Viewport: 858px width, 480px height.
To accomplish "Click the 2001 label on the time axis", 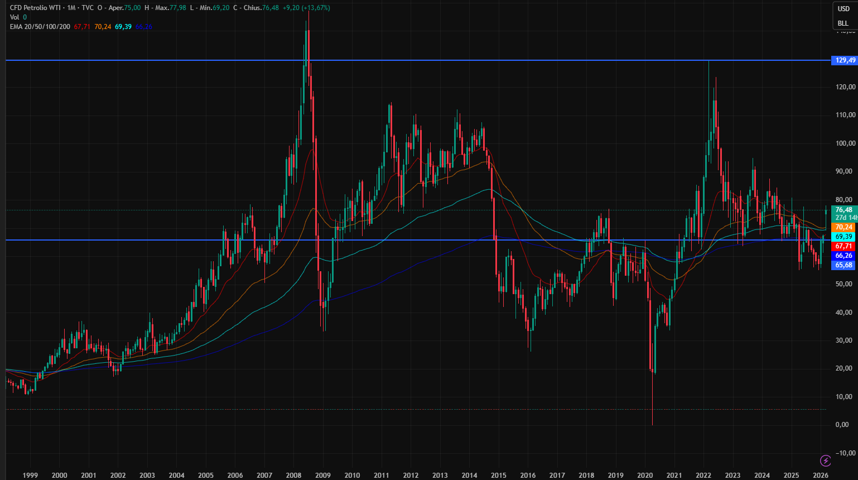I will tap(89, 476).
